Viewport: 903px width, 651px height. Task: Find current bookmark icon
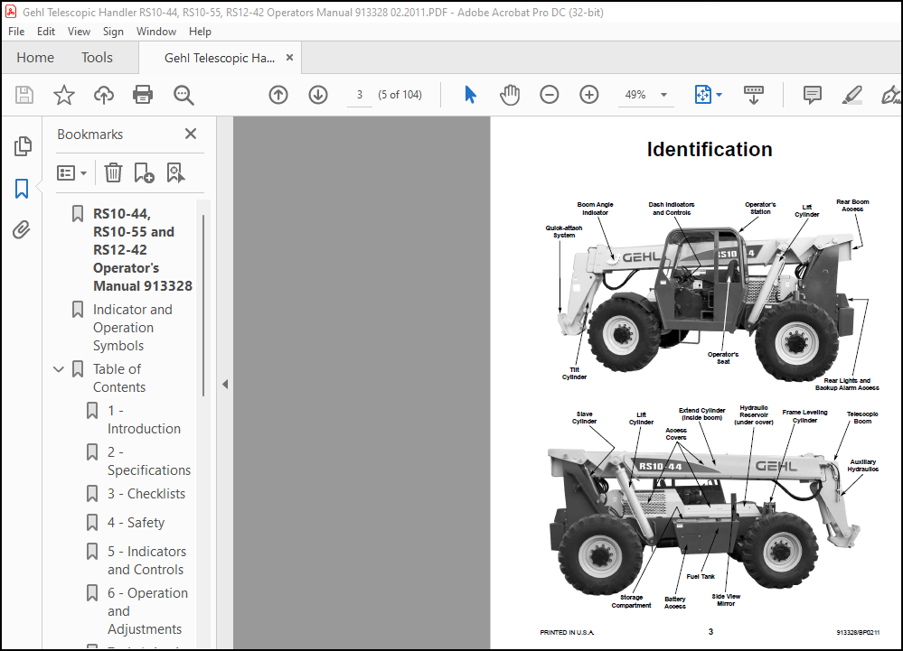175,172
